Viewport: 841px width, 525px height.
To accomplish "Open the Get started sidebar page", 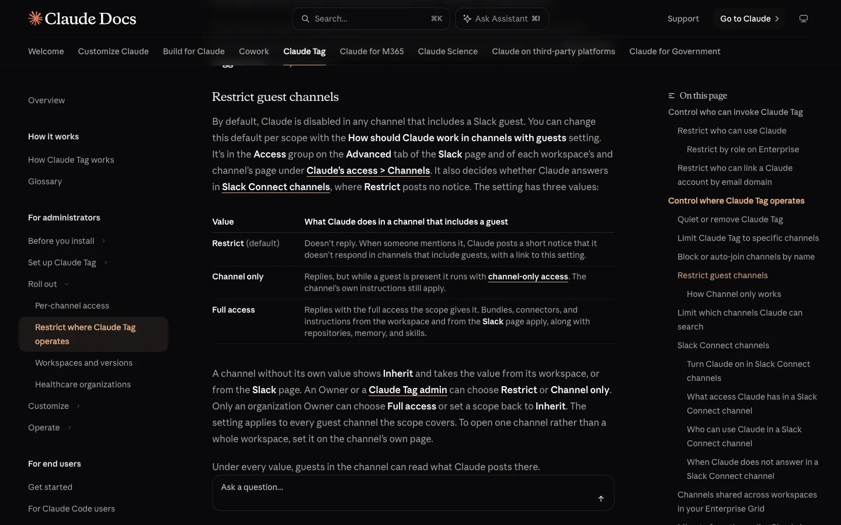I will [50, 487].
